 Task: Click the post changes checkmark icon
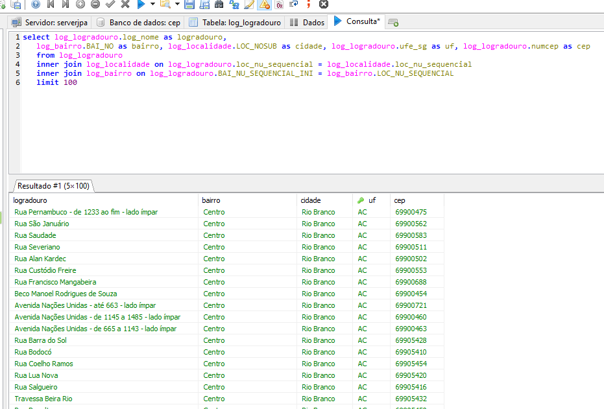click(110, 4)
